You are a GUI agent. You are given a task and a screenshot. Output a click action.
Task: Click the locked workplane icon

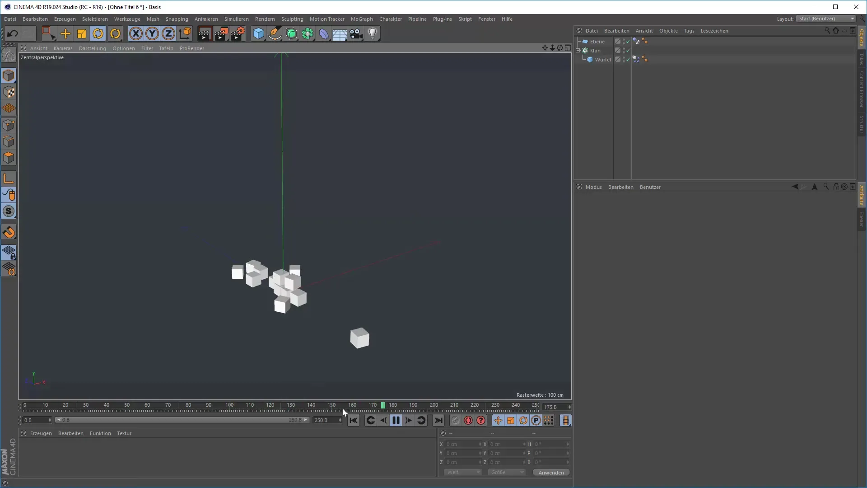pyautogui.click(x=9, y=253)
